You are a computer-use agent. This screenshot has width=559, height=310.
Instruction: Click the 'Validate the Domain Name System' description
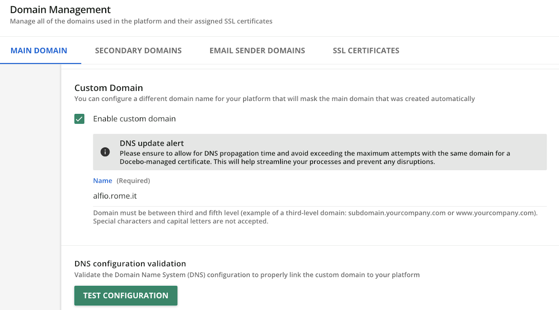click(247, 275)
